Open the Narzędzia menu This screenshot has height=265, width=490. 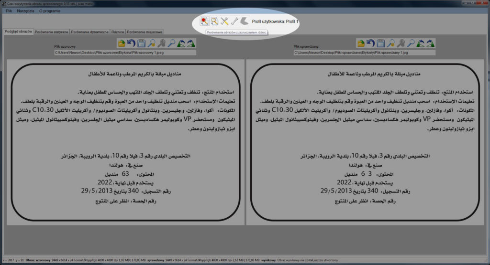point(26,11)
